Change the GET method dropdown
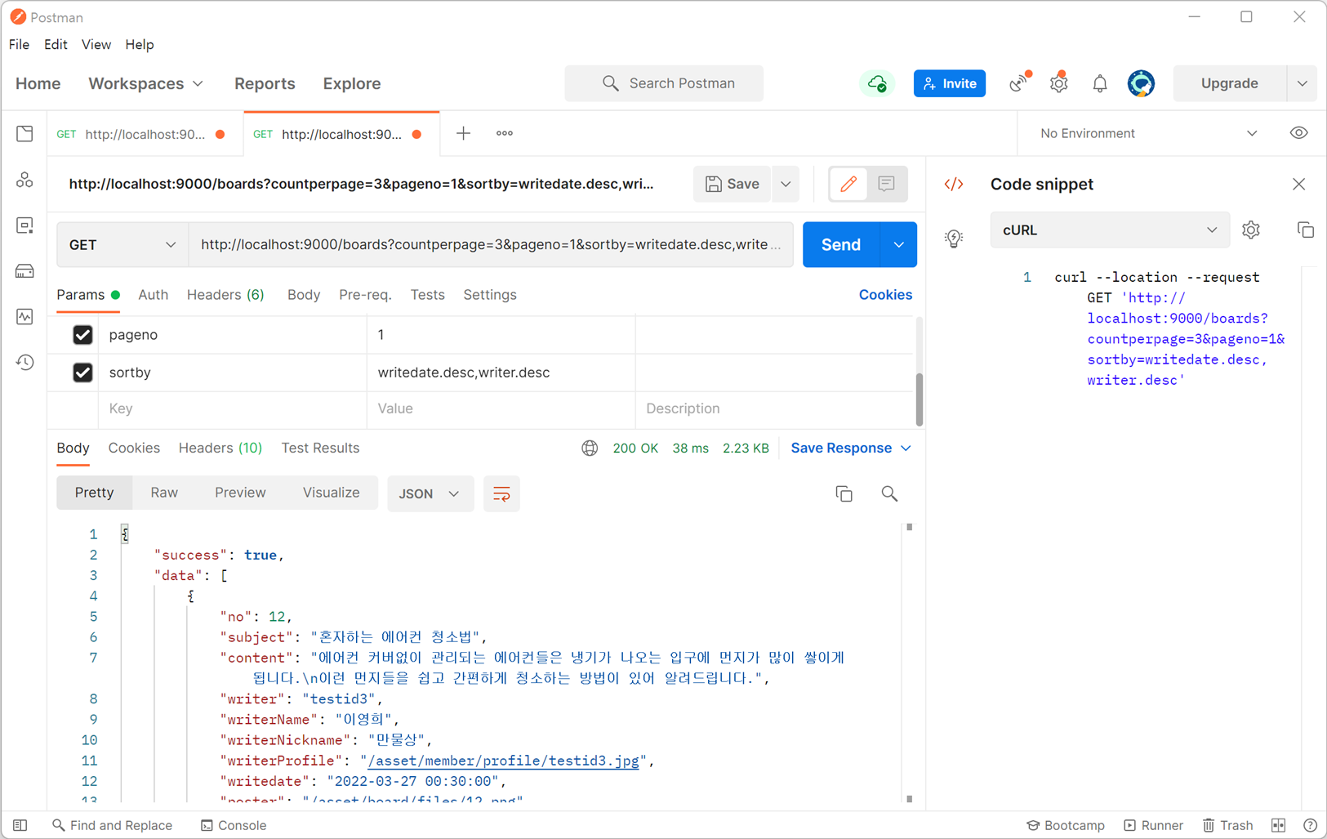The width and height of the screenshot is (1327, 839). point(122,244)
